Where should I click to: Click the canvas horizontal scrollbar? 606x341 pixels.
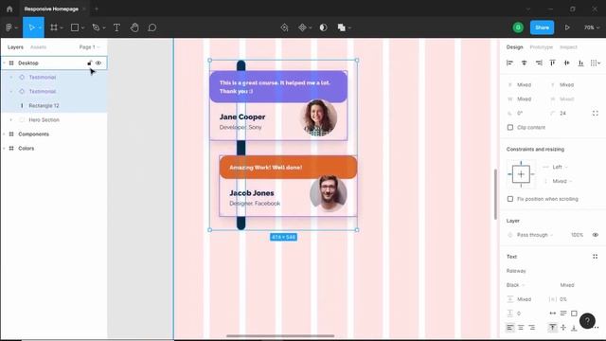[280, 336]
